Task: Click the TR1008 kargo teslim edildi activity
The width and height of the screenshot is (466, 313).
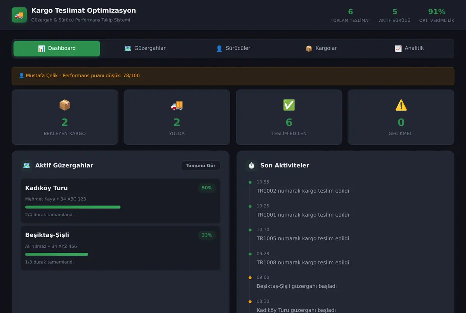Action: point(303,263)
